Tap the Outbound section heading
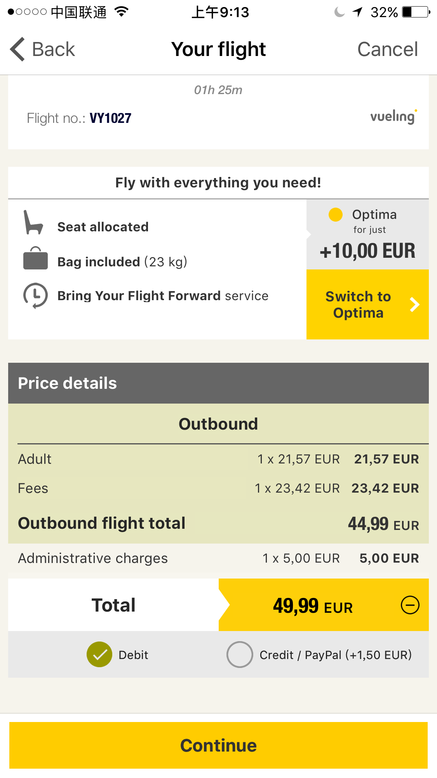The height and width of the screenshot is (778, 437). [x=218, y=424]
